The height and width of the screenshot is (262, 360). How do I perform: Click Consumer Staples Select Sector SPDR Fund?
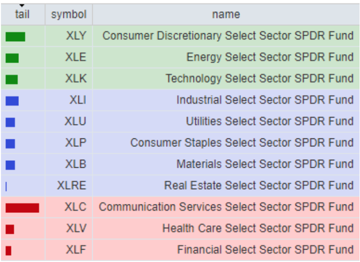point(242,143)
